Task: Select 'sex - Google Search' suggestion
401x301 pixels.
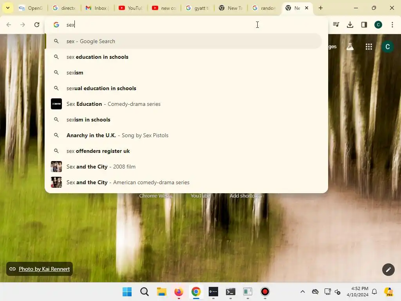Action: coord(183,41)
